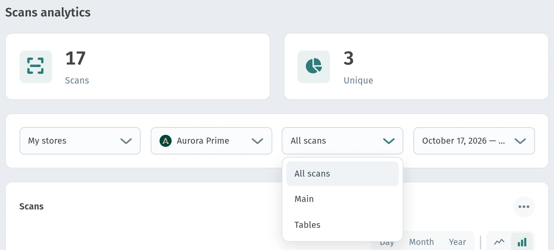Select the Month time range tab
This screenshot has height=250, width=554.
coord(421,242)
